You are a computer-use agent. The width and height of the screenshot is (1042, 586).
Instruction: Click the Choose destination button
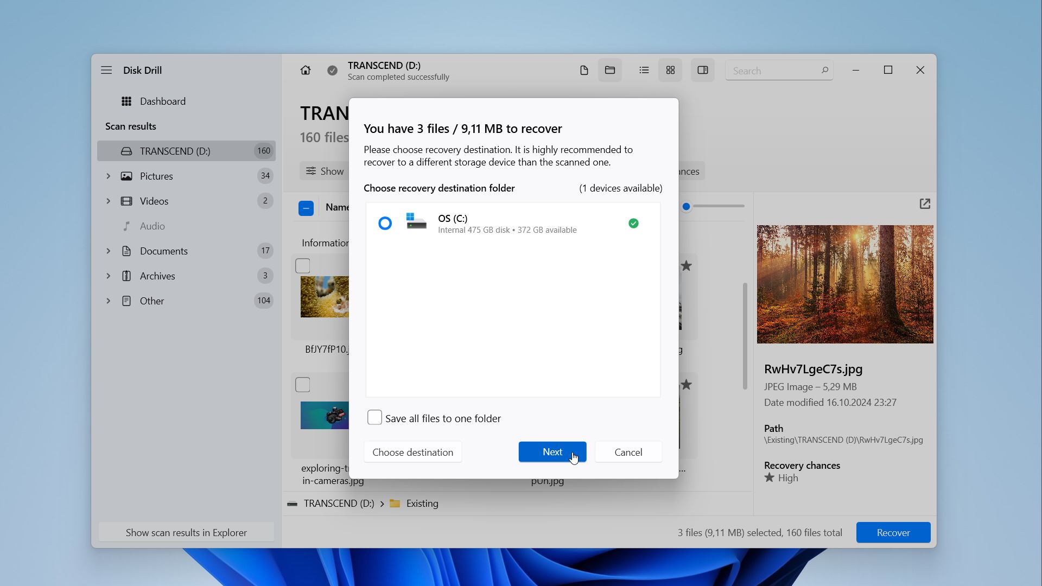coord(413,451)
